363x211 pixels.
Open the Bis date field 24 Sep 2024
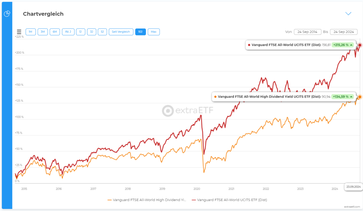(x=344, y=32)
